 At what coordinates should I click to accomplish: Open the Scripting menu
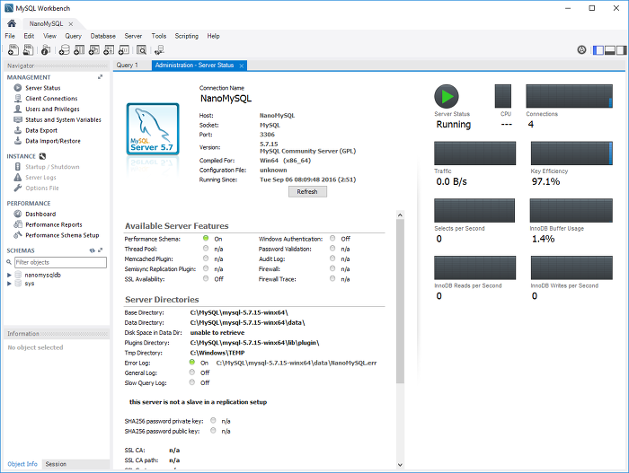[x=187, y=36]
